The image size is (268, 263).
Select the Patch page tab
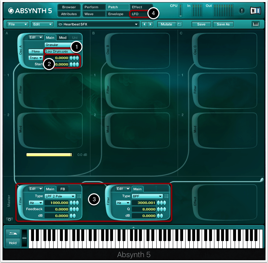[x=118, y=7]
